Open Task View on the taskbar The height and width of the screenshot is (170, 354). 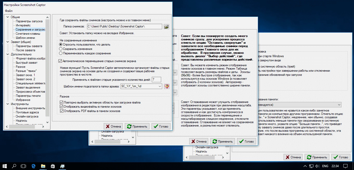click(x=24, y=166)
